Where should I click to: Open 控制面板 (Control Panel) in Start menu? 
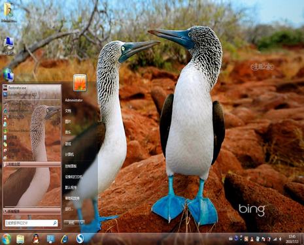(71, 166)
